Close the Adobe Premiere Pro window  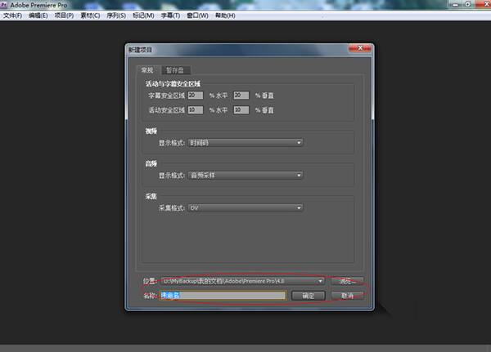(484, 4)
